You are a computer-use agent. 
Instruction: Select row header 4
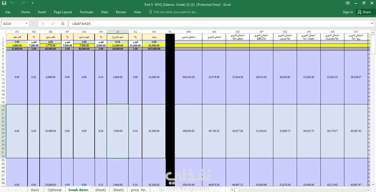(3, 49)
